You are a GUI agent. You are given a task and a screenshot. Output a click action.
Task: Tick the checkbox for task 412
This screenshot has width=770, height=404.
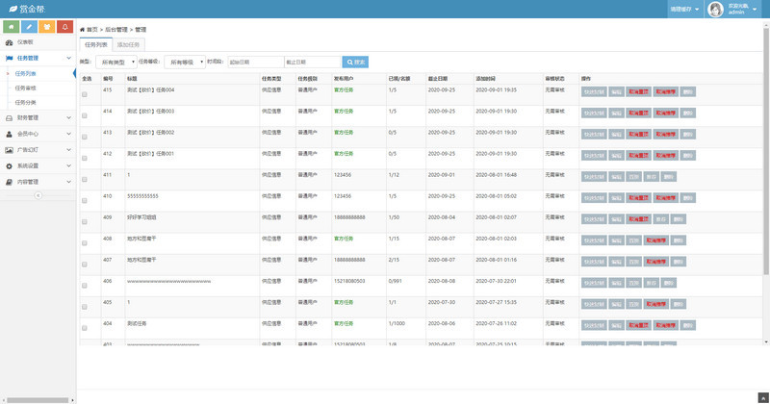[x=85, y=158]
